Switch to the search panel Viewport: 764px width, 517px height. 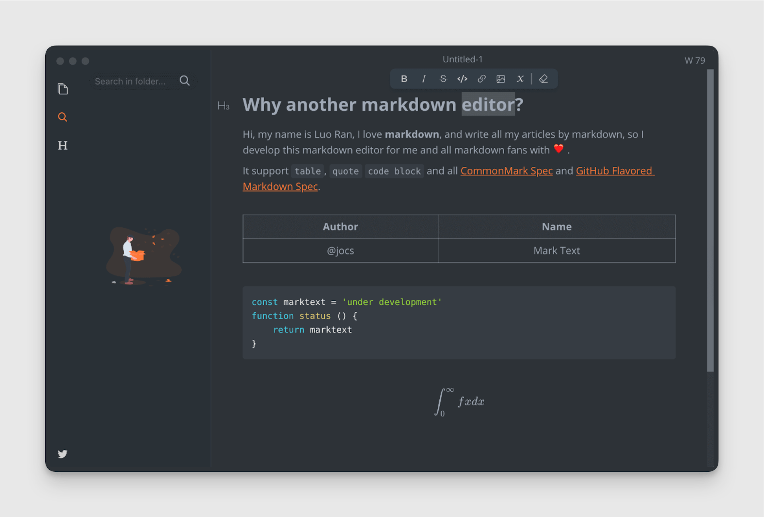click(62, 117)
